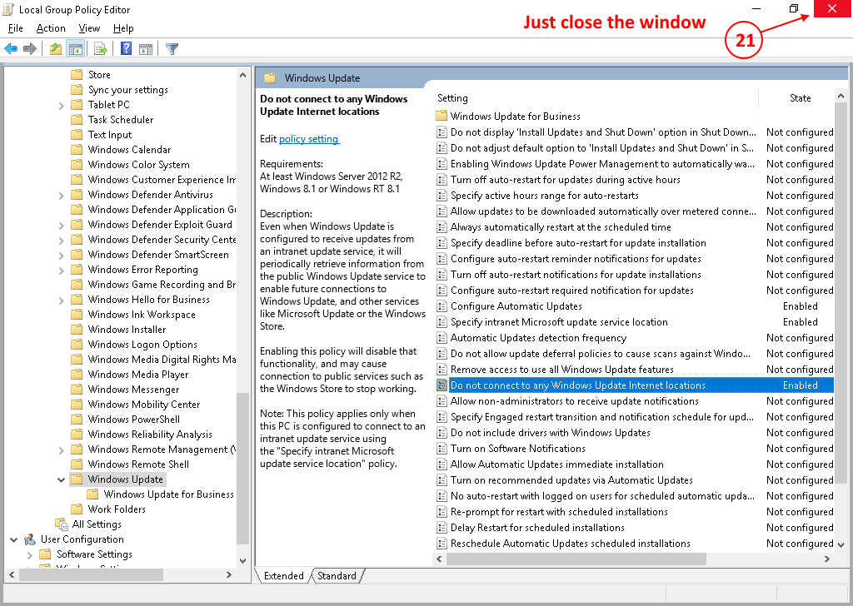853x606 pixels.
Task: Click the folder icon beside Windows Installer
Action: tap(77, 330)
